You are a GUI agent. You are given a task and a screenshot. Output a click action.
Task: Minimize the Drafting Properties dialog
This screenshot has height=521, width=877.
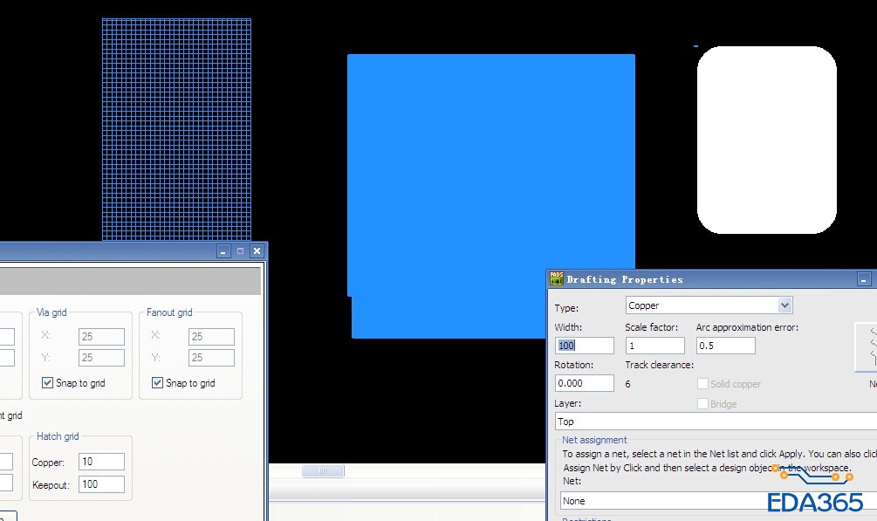point(864,279)
